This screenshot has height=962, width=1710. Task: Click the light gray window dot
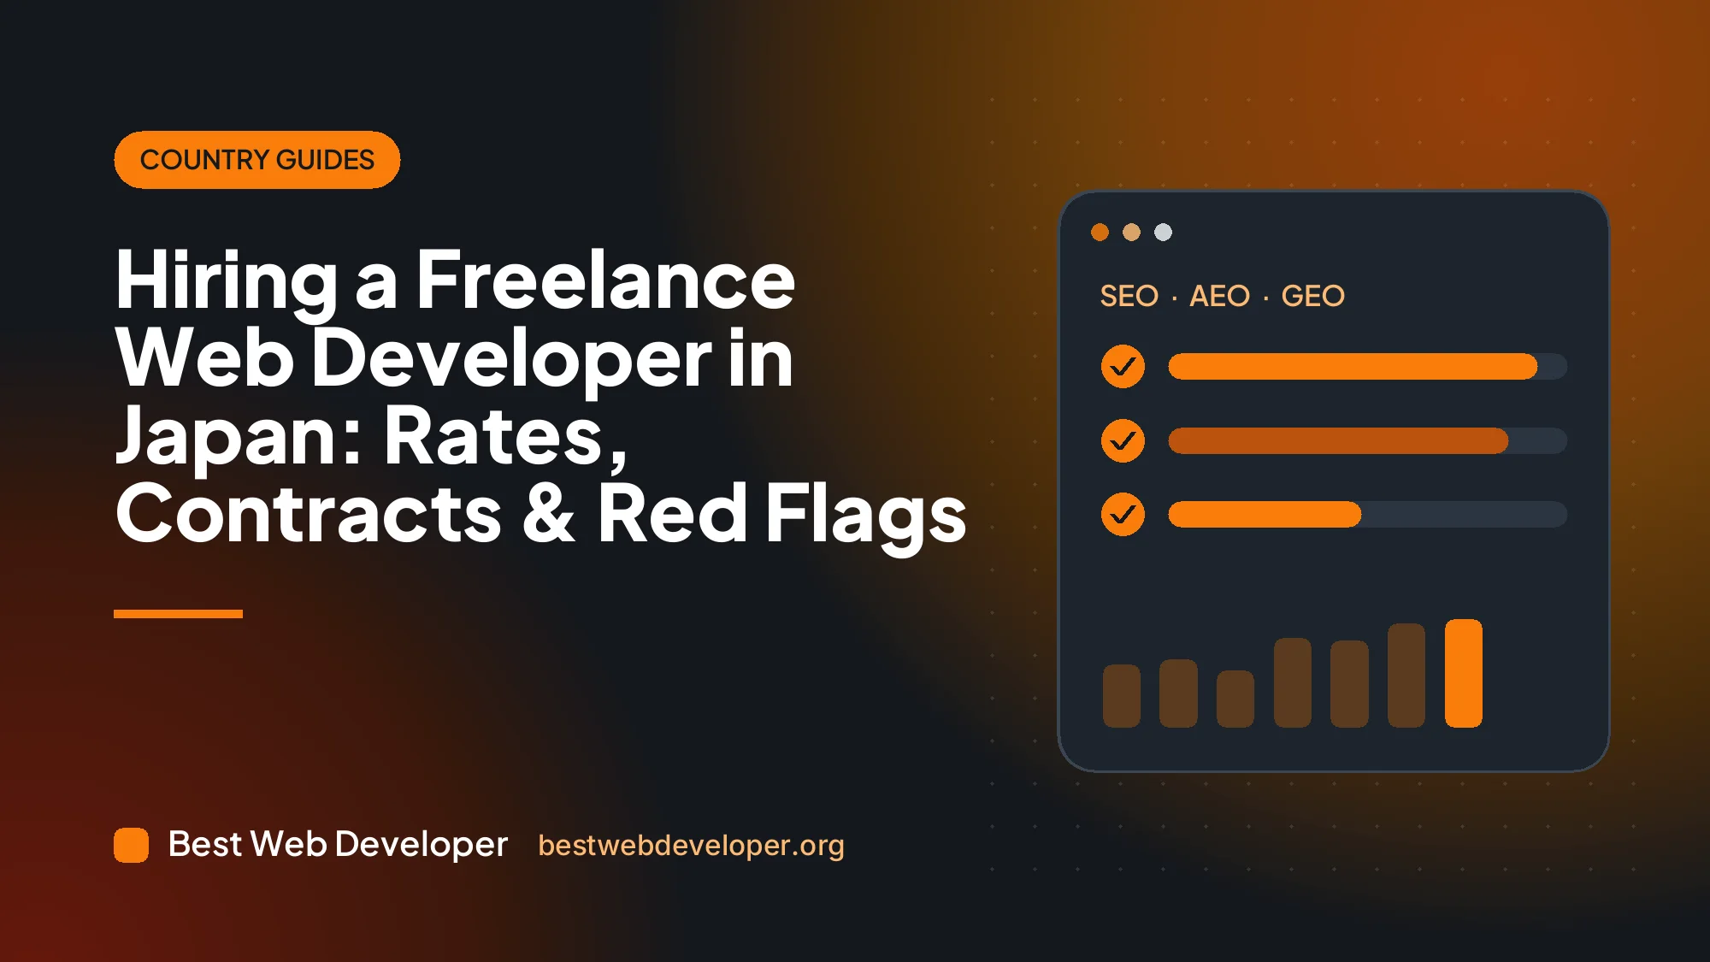[x=1163, y=232]
